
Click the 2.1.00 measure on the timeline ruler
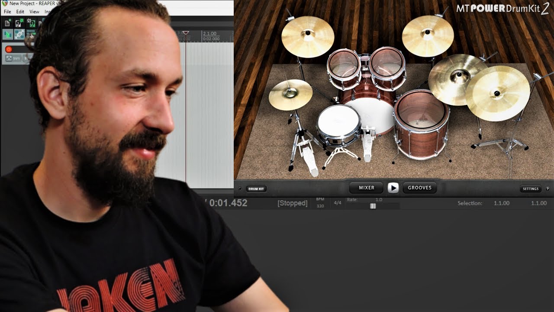pos(209,34)
